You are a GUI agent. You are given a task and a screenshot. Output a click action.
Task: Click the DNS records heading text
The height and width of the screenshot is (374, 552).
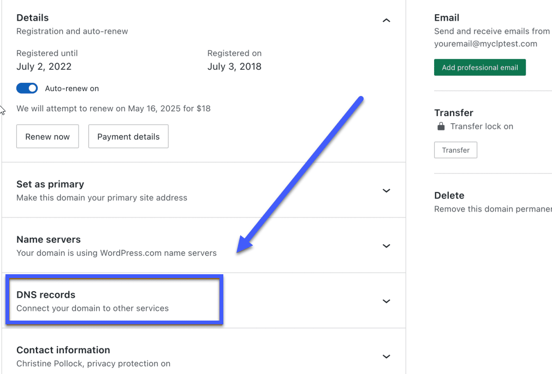pyautogui.click(x=46, y=295)
